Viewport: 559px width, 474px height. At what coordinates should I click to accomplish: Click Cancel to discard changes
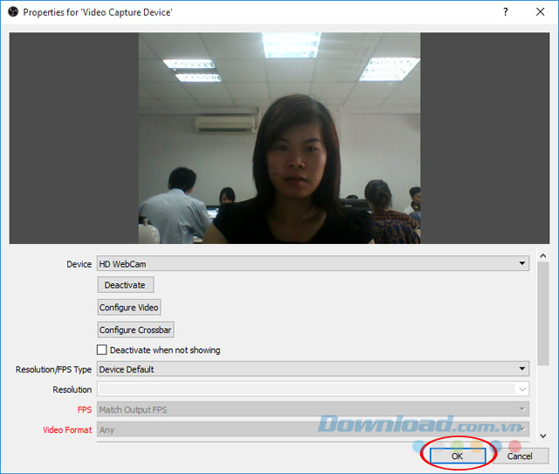coord(520,456)
